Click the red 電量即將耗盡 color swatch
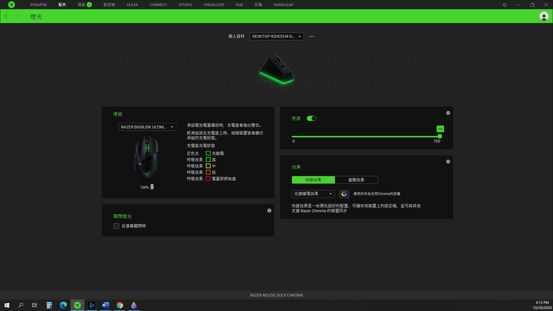Image resolution: width=553 pixels, height=311 pixels. coord(208,179)
